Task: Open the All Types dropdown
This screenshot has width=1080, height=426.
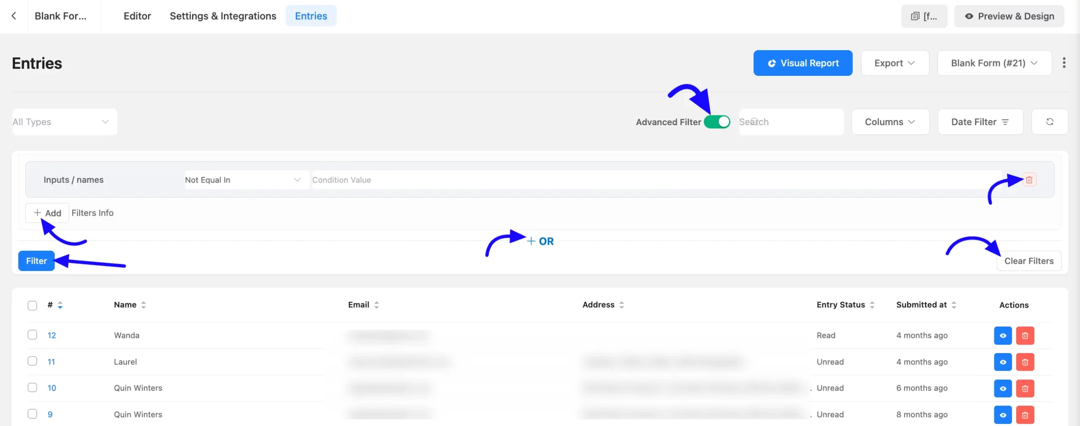Action: [x=65, y=122]
